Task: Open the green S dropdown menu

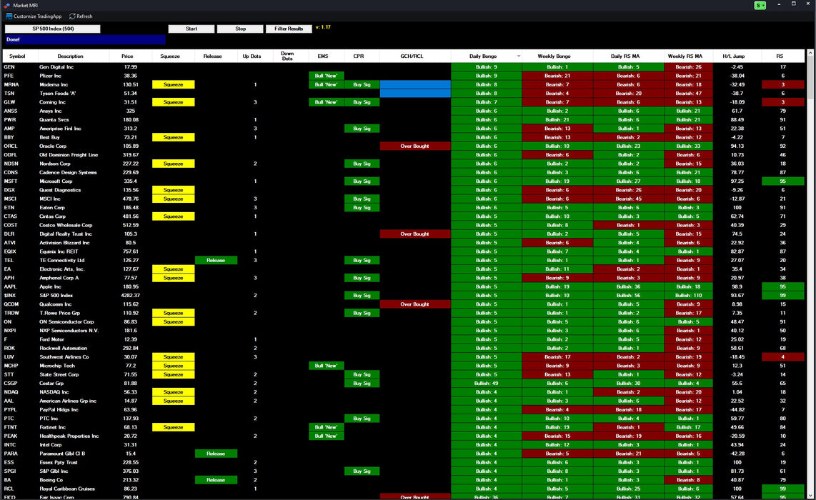Action: point(765,5)
